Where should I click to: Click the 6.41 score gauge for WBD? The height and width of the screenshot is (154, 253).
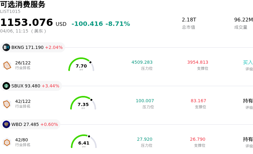[x=84, y=142]
